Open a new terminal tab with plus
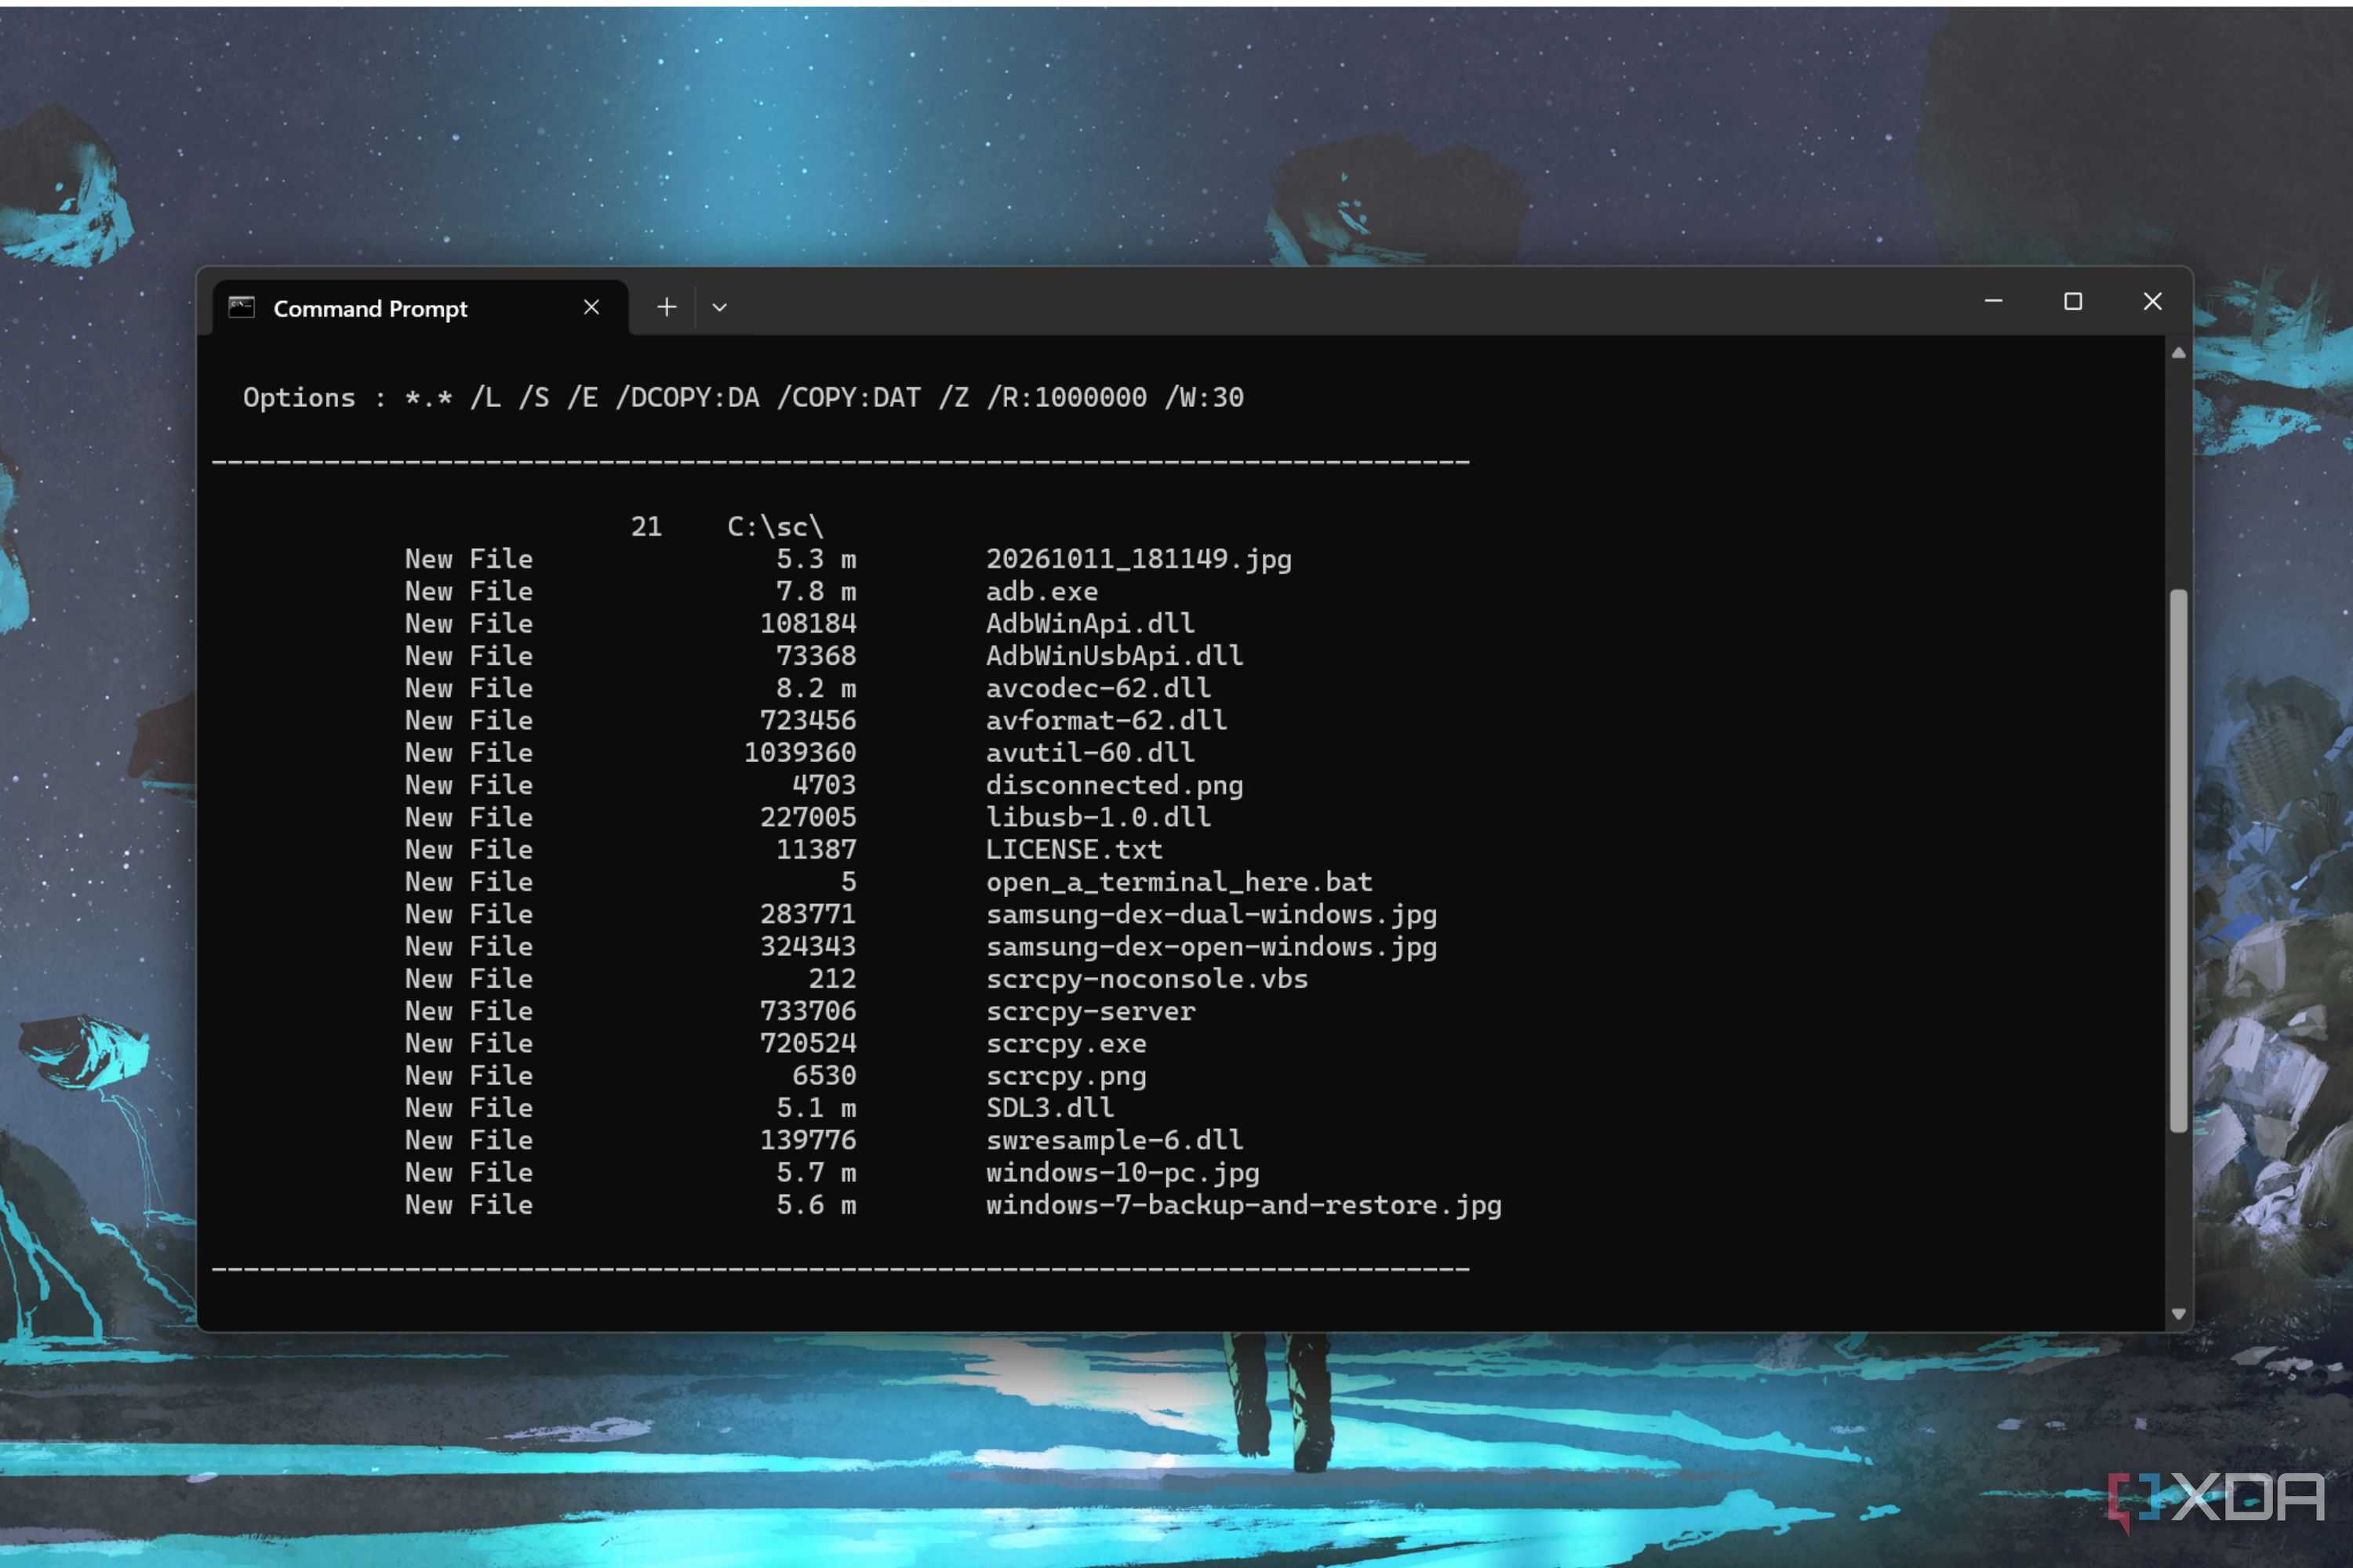2353x1568 pixels. pos(666,307)
